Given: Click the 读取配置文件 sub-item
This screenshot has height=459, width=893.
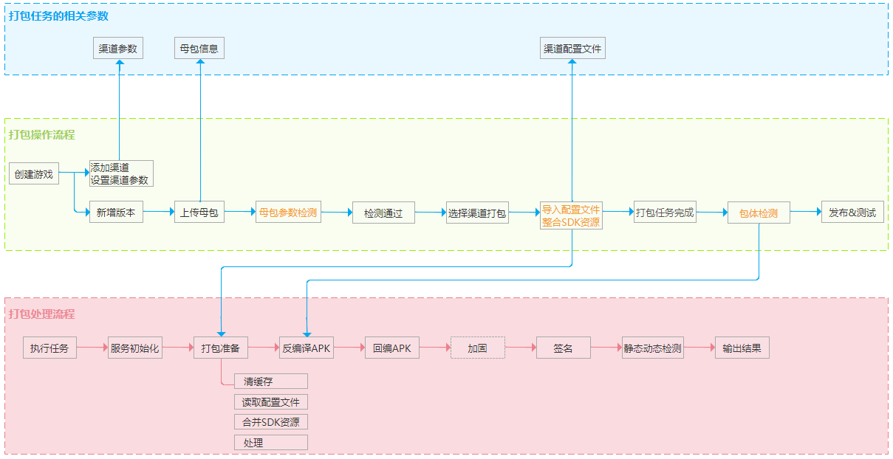Looking at the screenshot, I should coord(270,402).
